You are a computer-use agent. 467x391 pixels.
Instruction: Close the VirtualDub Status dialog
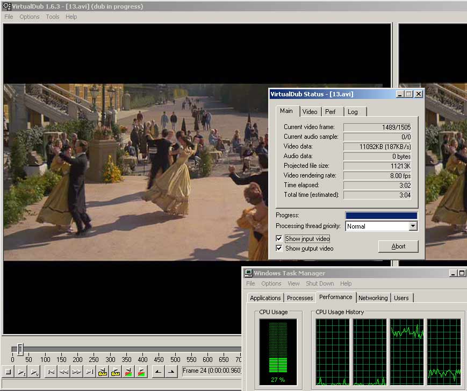pyautogui.click(x=419, y=94)
